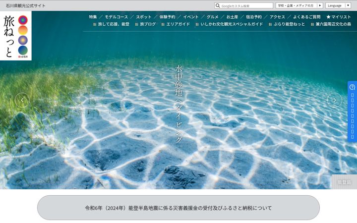Show the previous slide with left arrow
357x223 pixels.
[22, 100]
